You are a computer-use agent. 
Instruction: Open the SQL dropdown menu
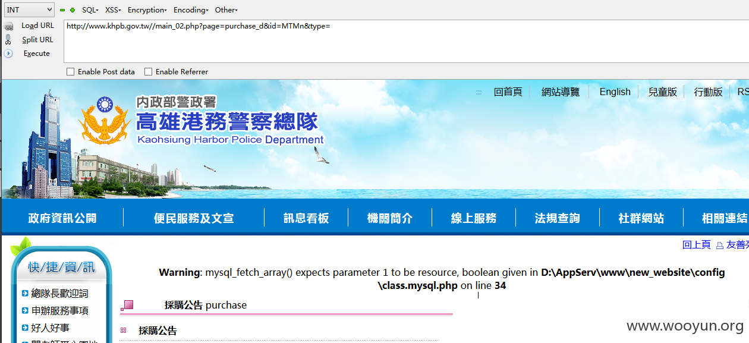90,10
